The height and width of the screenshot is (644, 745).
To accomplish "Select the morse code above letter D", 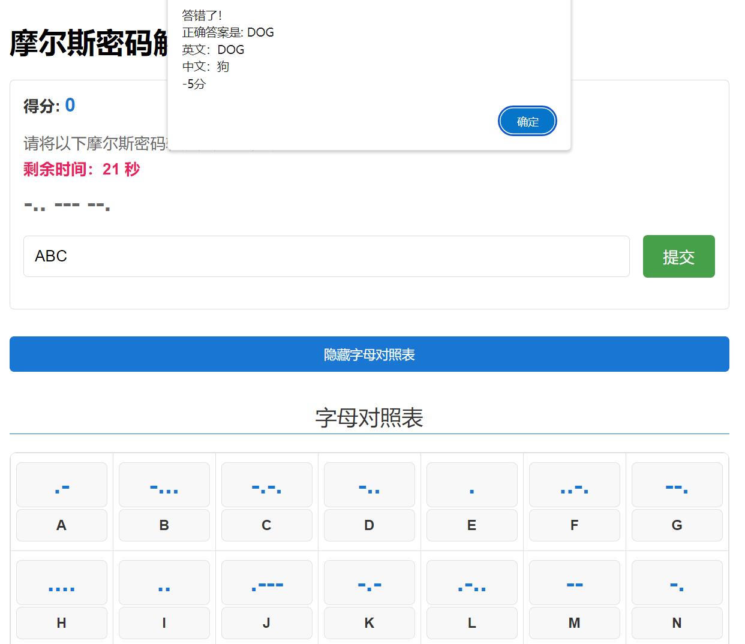I will (x=370, y=485).
